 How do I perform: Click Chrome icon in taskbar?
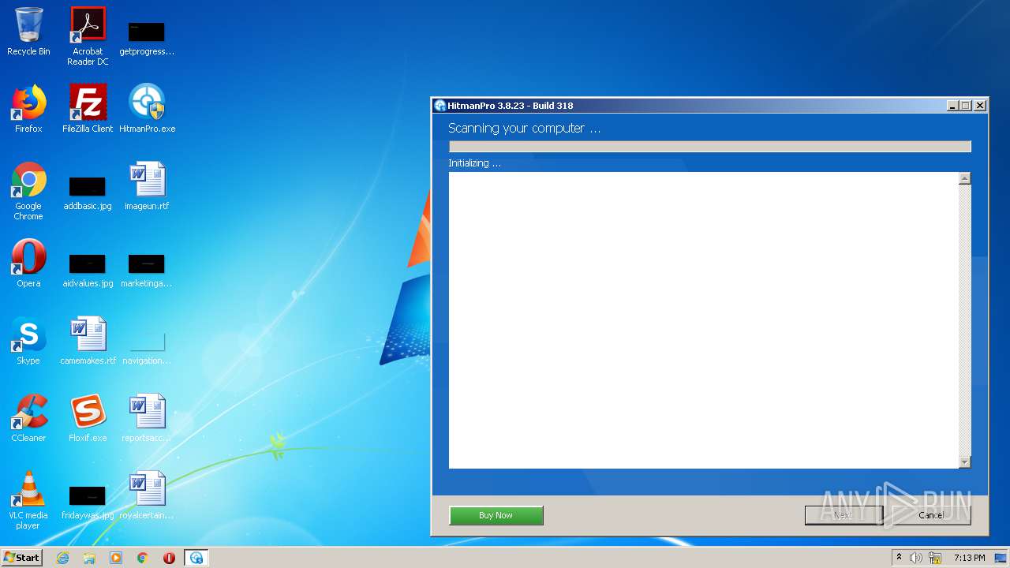click(143, 558)
